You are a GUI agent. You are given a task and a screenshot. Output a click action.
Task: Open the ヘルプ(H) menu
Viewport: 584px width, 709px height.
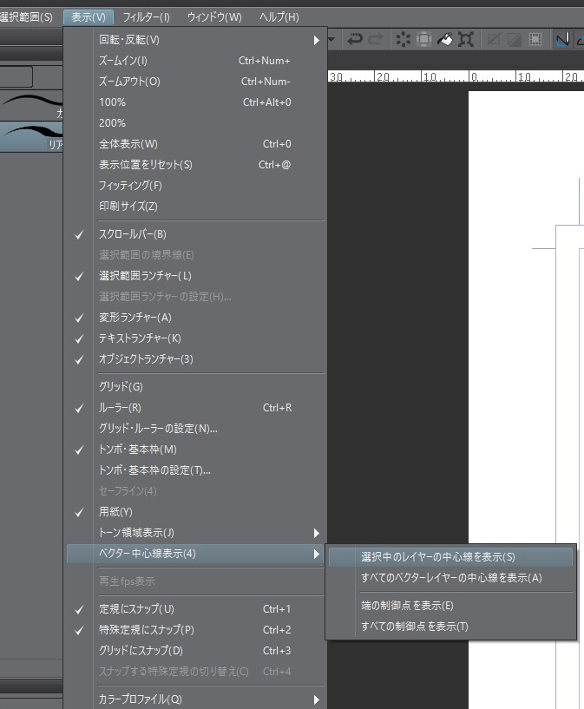click(x=279, y=17)
